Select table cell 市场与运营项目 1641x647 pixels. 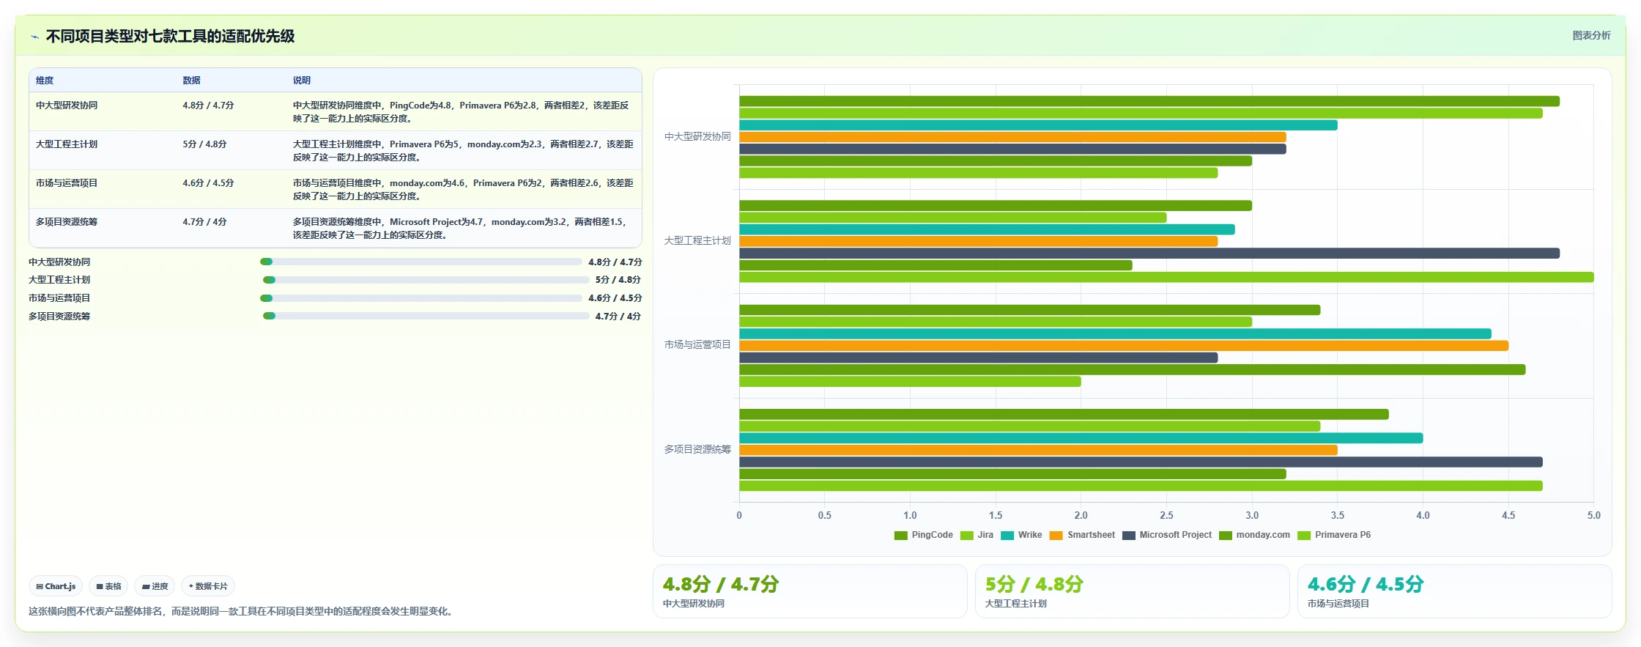pos(67,183)
